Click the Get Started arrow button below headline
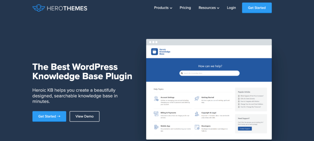The height and width of the screenshot is (141, 314). point(49,116)
